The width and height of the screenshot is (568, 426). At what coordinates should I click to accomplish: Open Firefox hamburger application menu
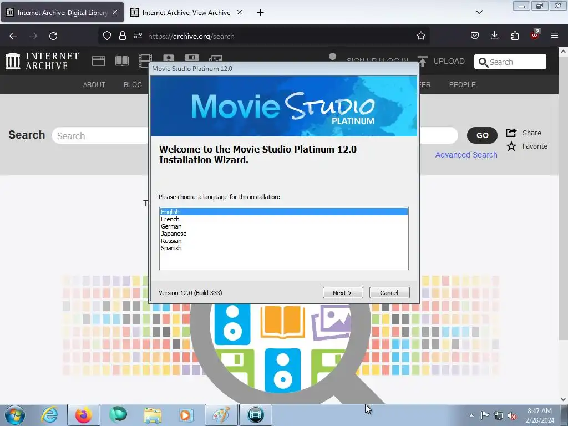(555, 36)
